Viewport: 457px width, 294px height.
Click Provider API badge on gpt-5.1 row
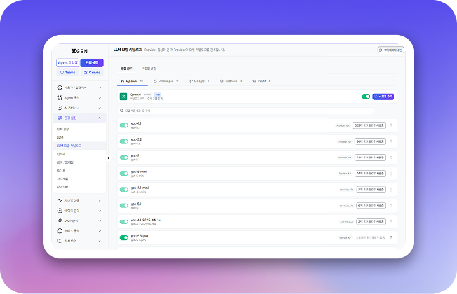[346, 206]
